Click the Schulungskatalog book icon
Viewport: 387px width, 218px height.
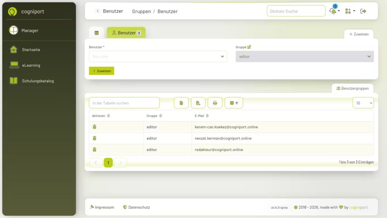pyautogui.click(x=14, y=81)
